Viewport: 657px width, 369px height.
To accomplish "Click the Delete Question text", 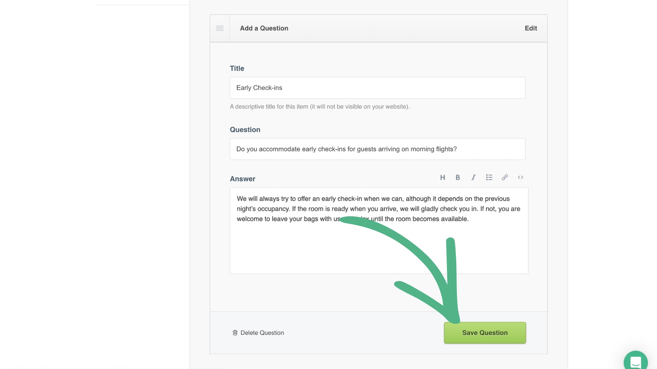I will coord(262,333).
